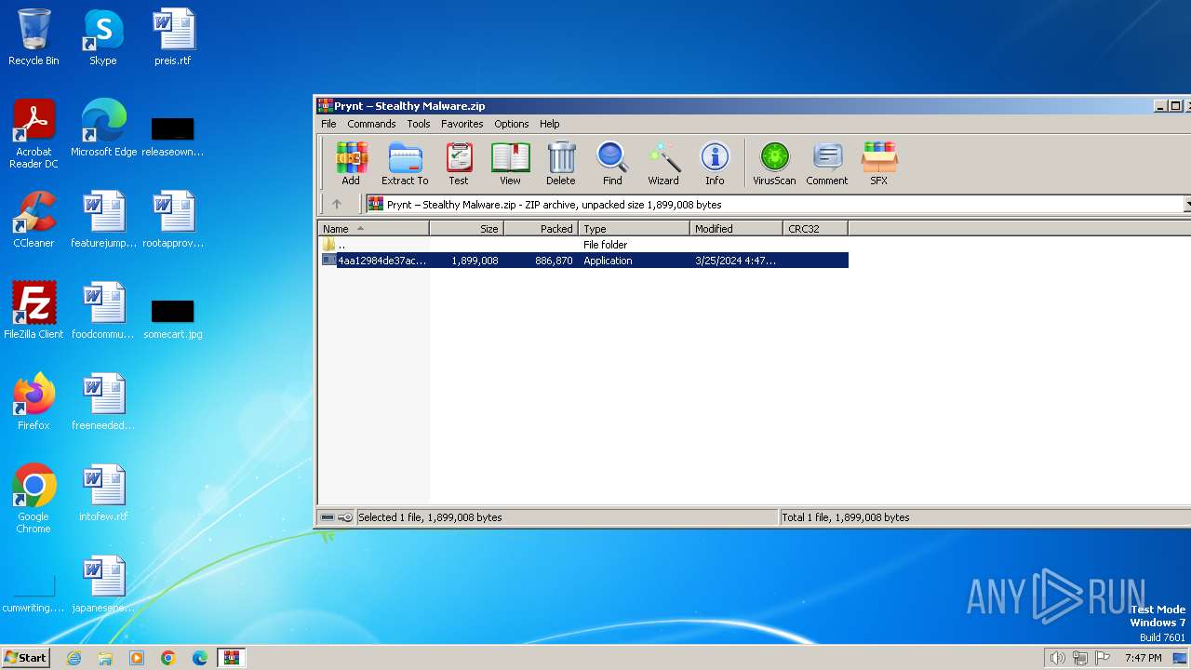Select the featurejump... document icon
The image size is (1191, 670).
coord(103,220)
